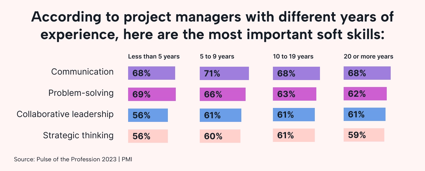Click Communication 68% bar under 20 or more years
The width and height of the screenshot is (425, 171).
click(367, 73)
